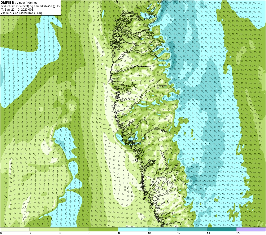Click the 'DMI/IGB' title text
The height and width of the screenshot is (235, 266).
coord(7,3)
